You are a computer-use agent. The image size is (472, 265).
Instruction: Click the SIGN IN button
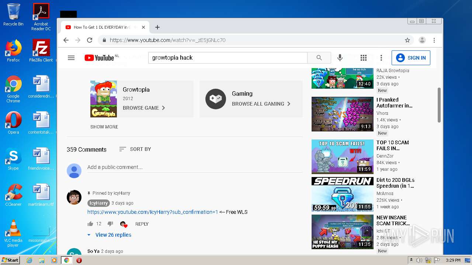point(411,58)
